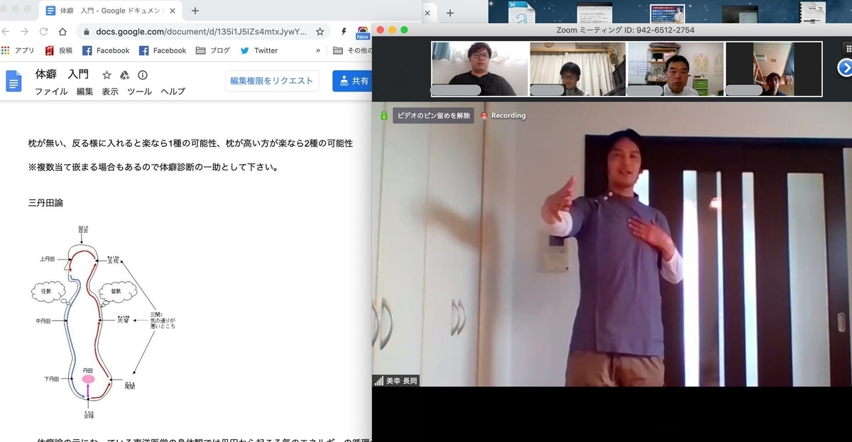Star the 体癖 入門 document
The height and width of the screenshot is (442, 852).
[x=106, y=75]
